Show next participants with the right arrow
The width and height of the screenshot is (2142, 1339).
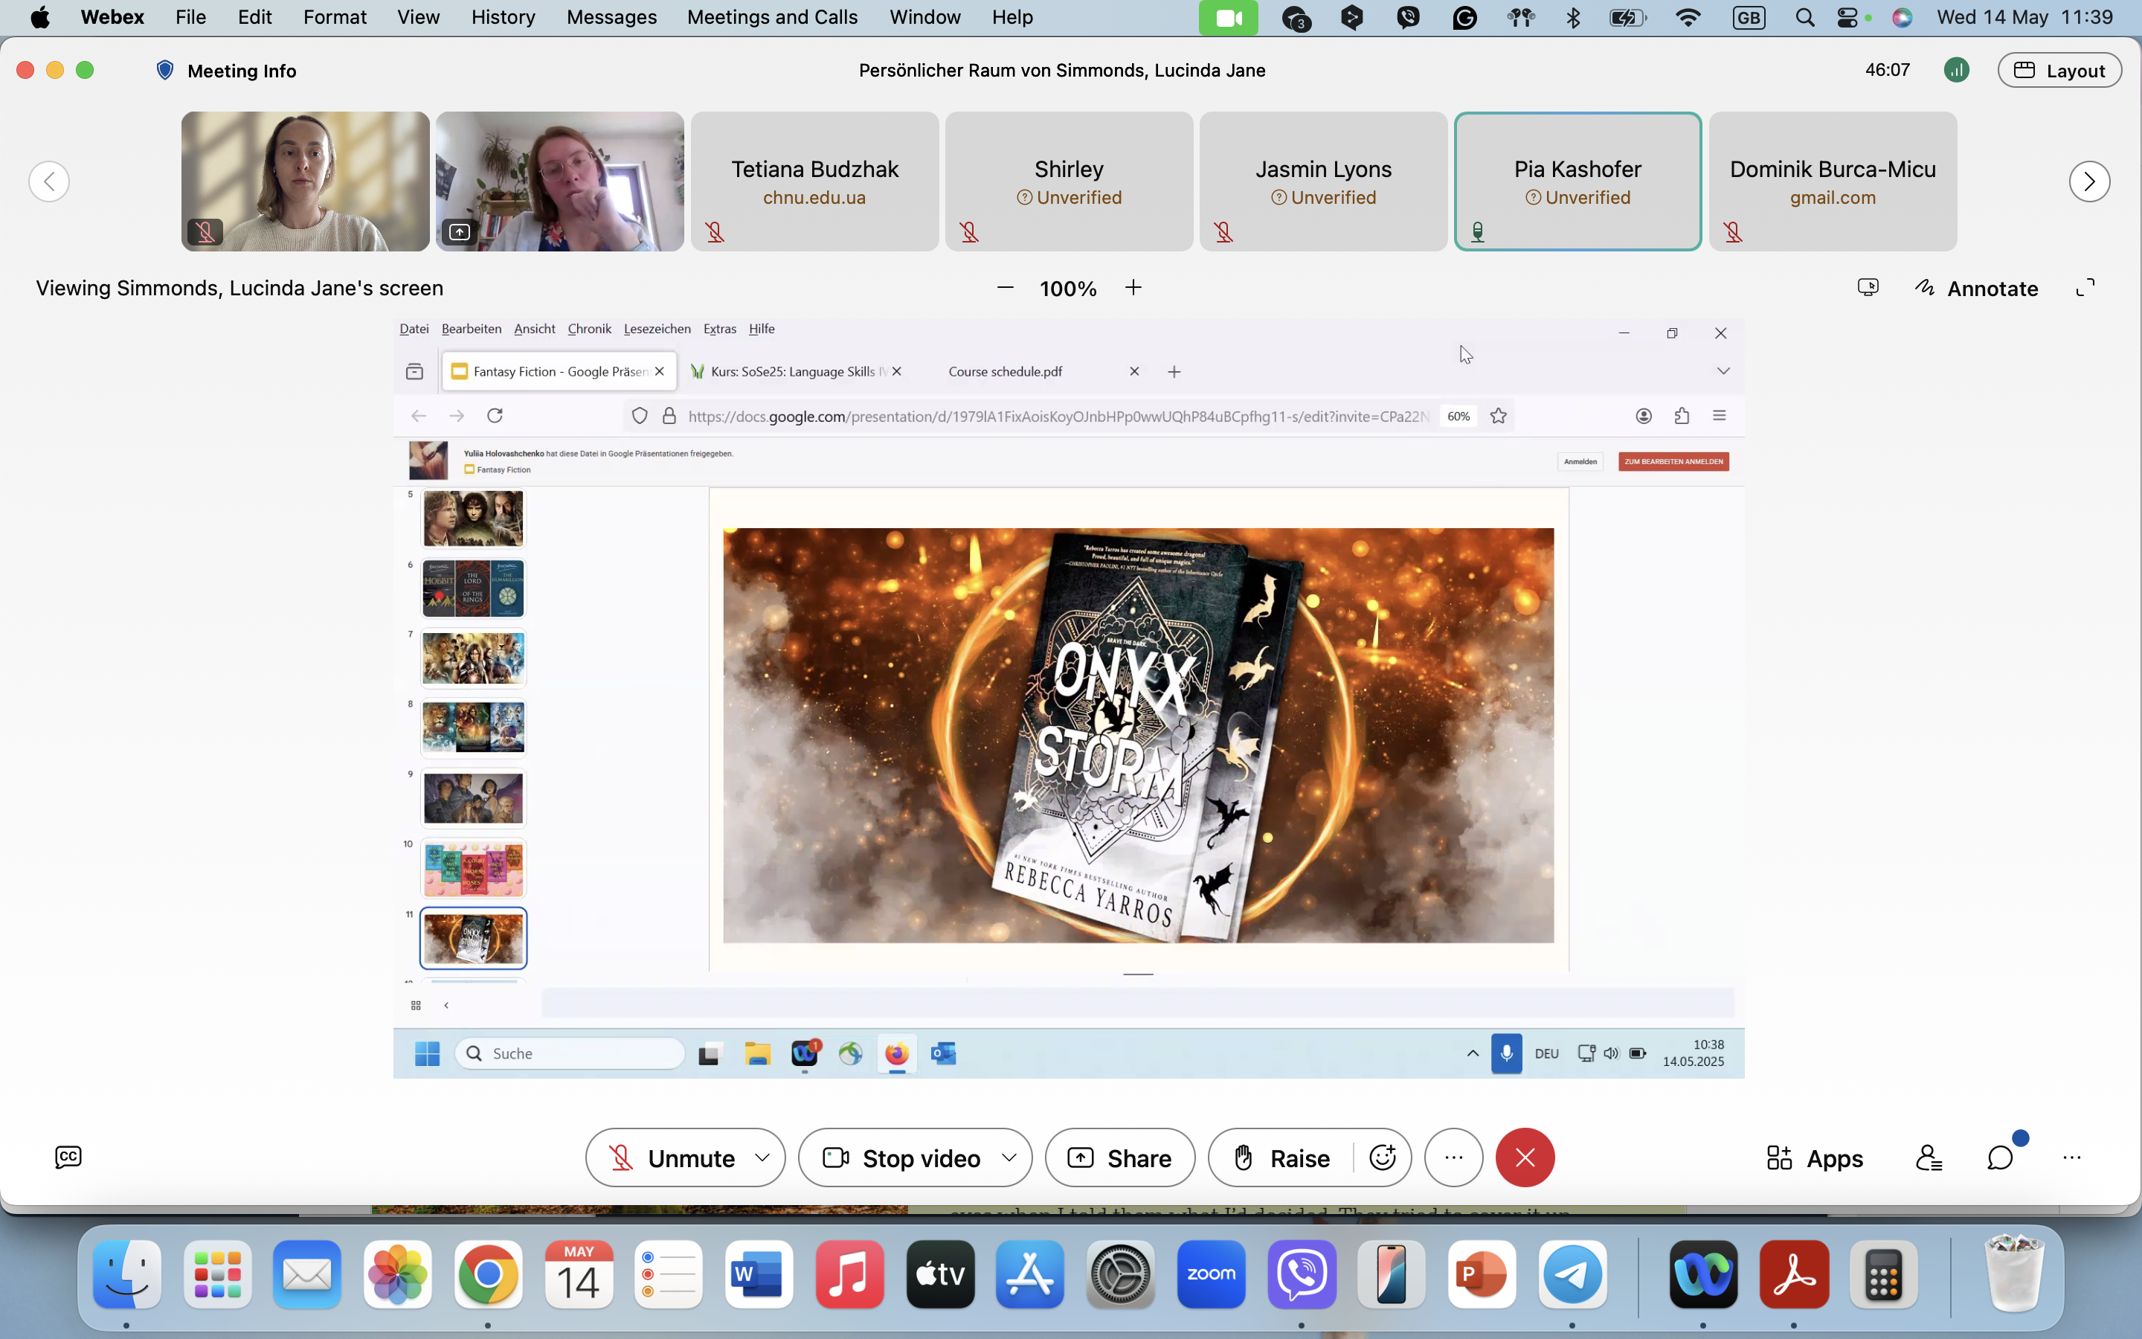click(2089, 182)
